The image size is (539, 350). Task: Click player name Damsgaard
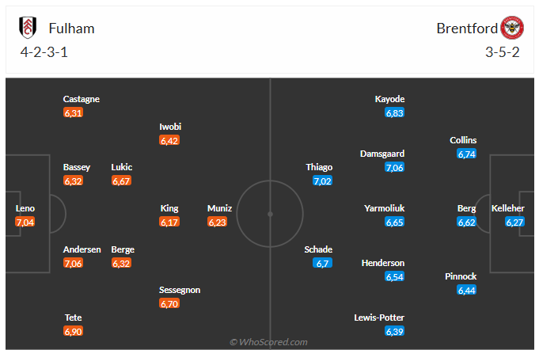383,154
